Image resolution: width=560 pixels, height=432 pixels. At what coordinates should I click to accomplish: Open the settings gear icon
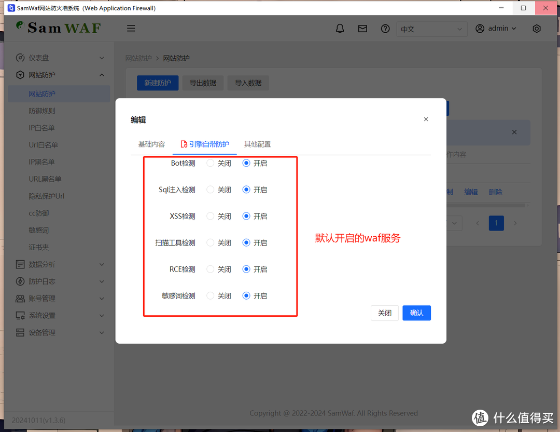(537, 28)
